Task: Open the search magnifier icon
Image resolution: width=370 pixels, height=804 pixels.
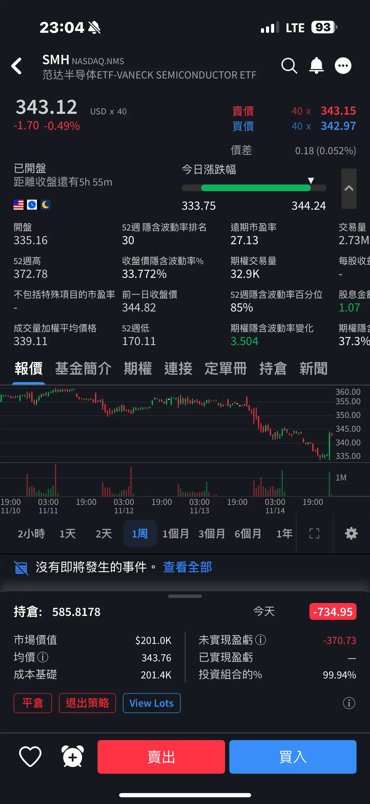Action: [x=289, y=66]
